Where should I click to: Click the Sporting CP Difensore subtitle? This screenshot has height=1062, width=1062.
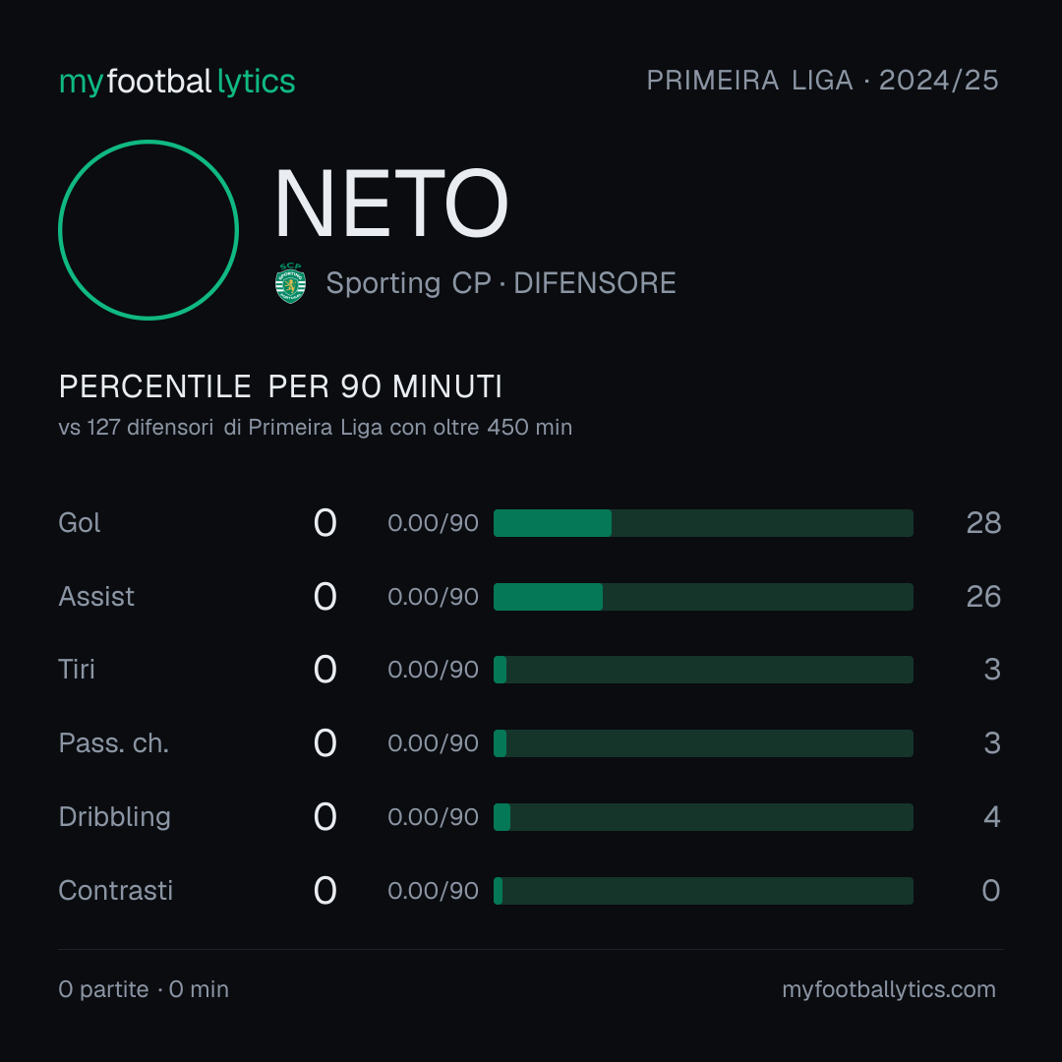[x=501, y=283]
